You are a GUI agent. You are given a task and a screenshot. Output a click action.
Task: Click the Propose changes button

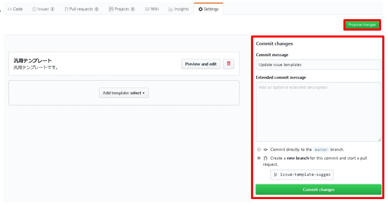(362, 25)
